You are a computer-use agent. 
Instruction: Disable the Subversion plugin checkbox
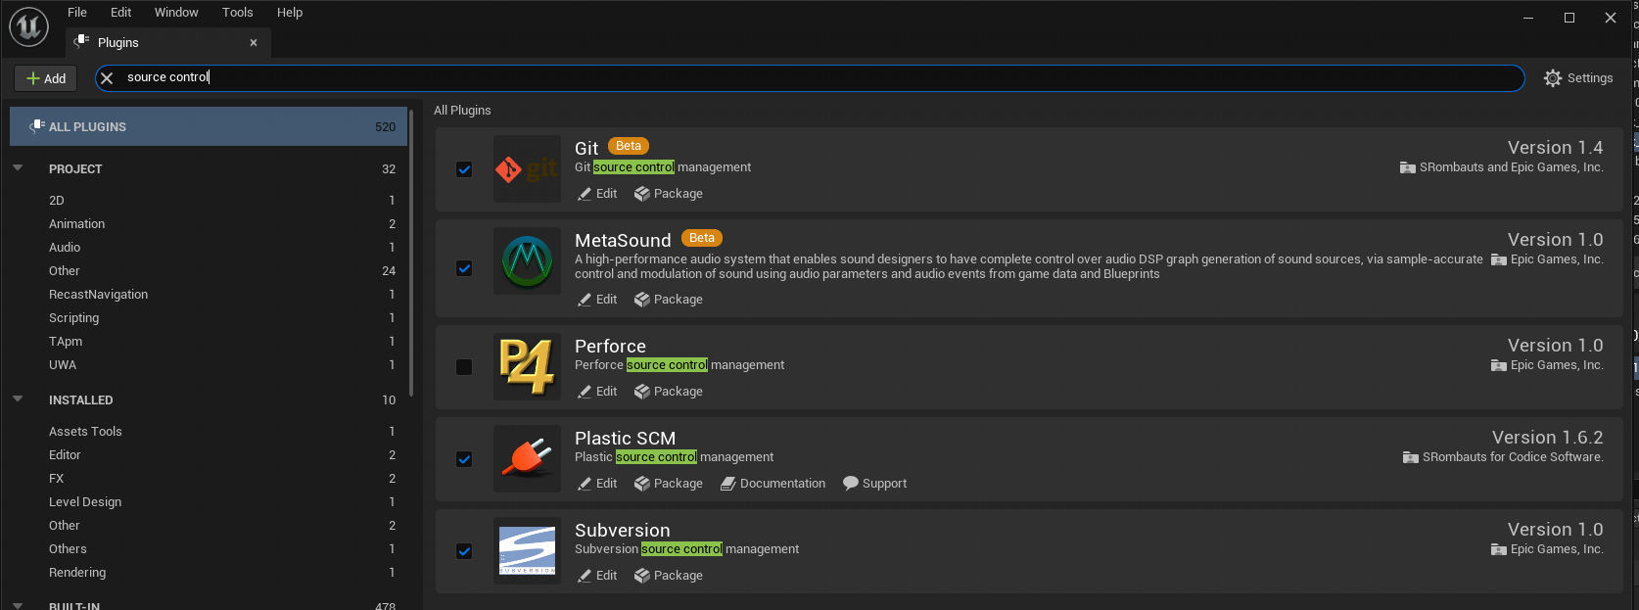464,551
